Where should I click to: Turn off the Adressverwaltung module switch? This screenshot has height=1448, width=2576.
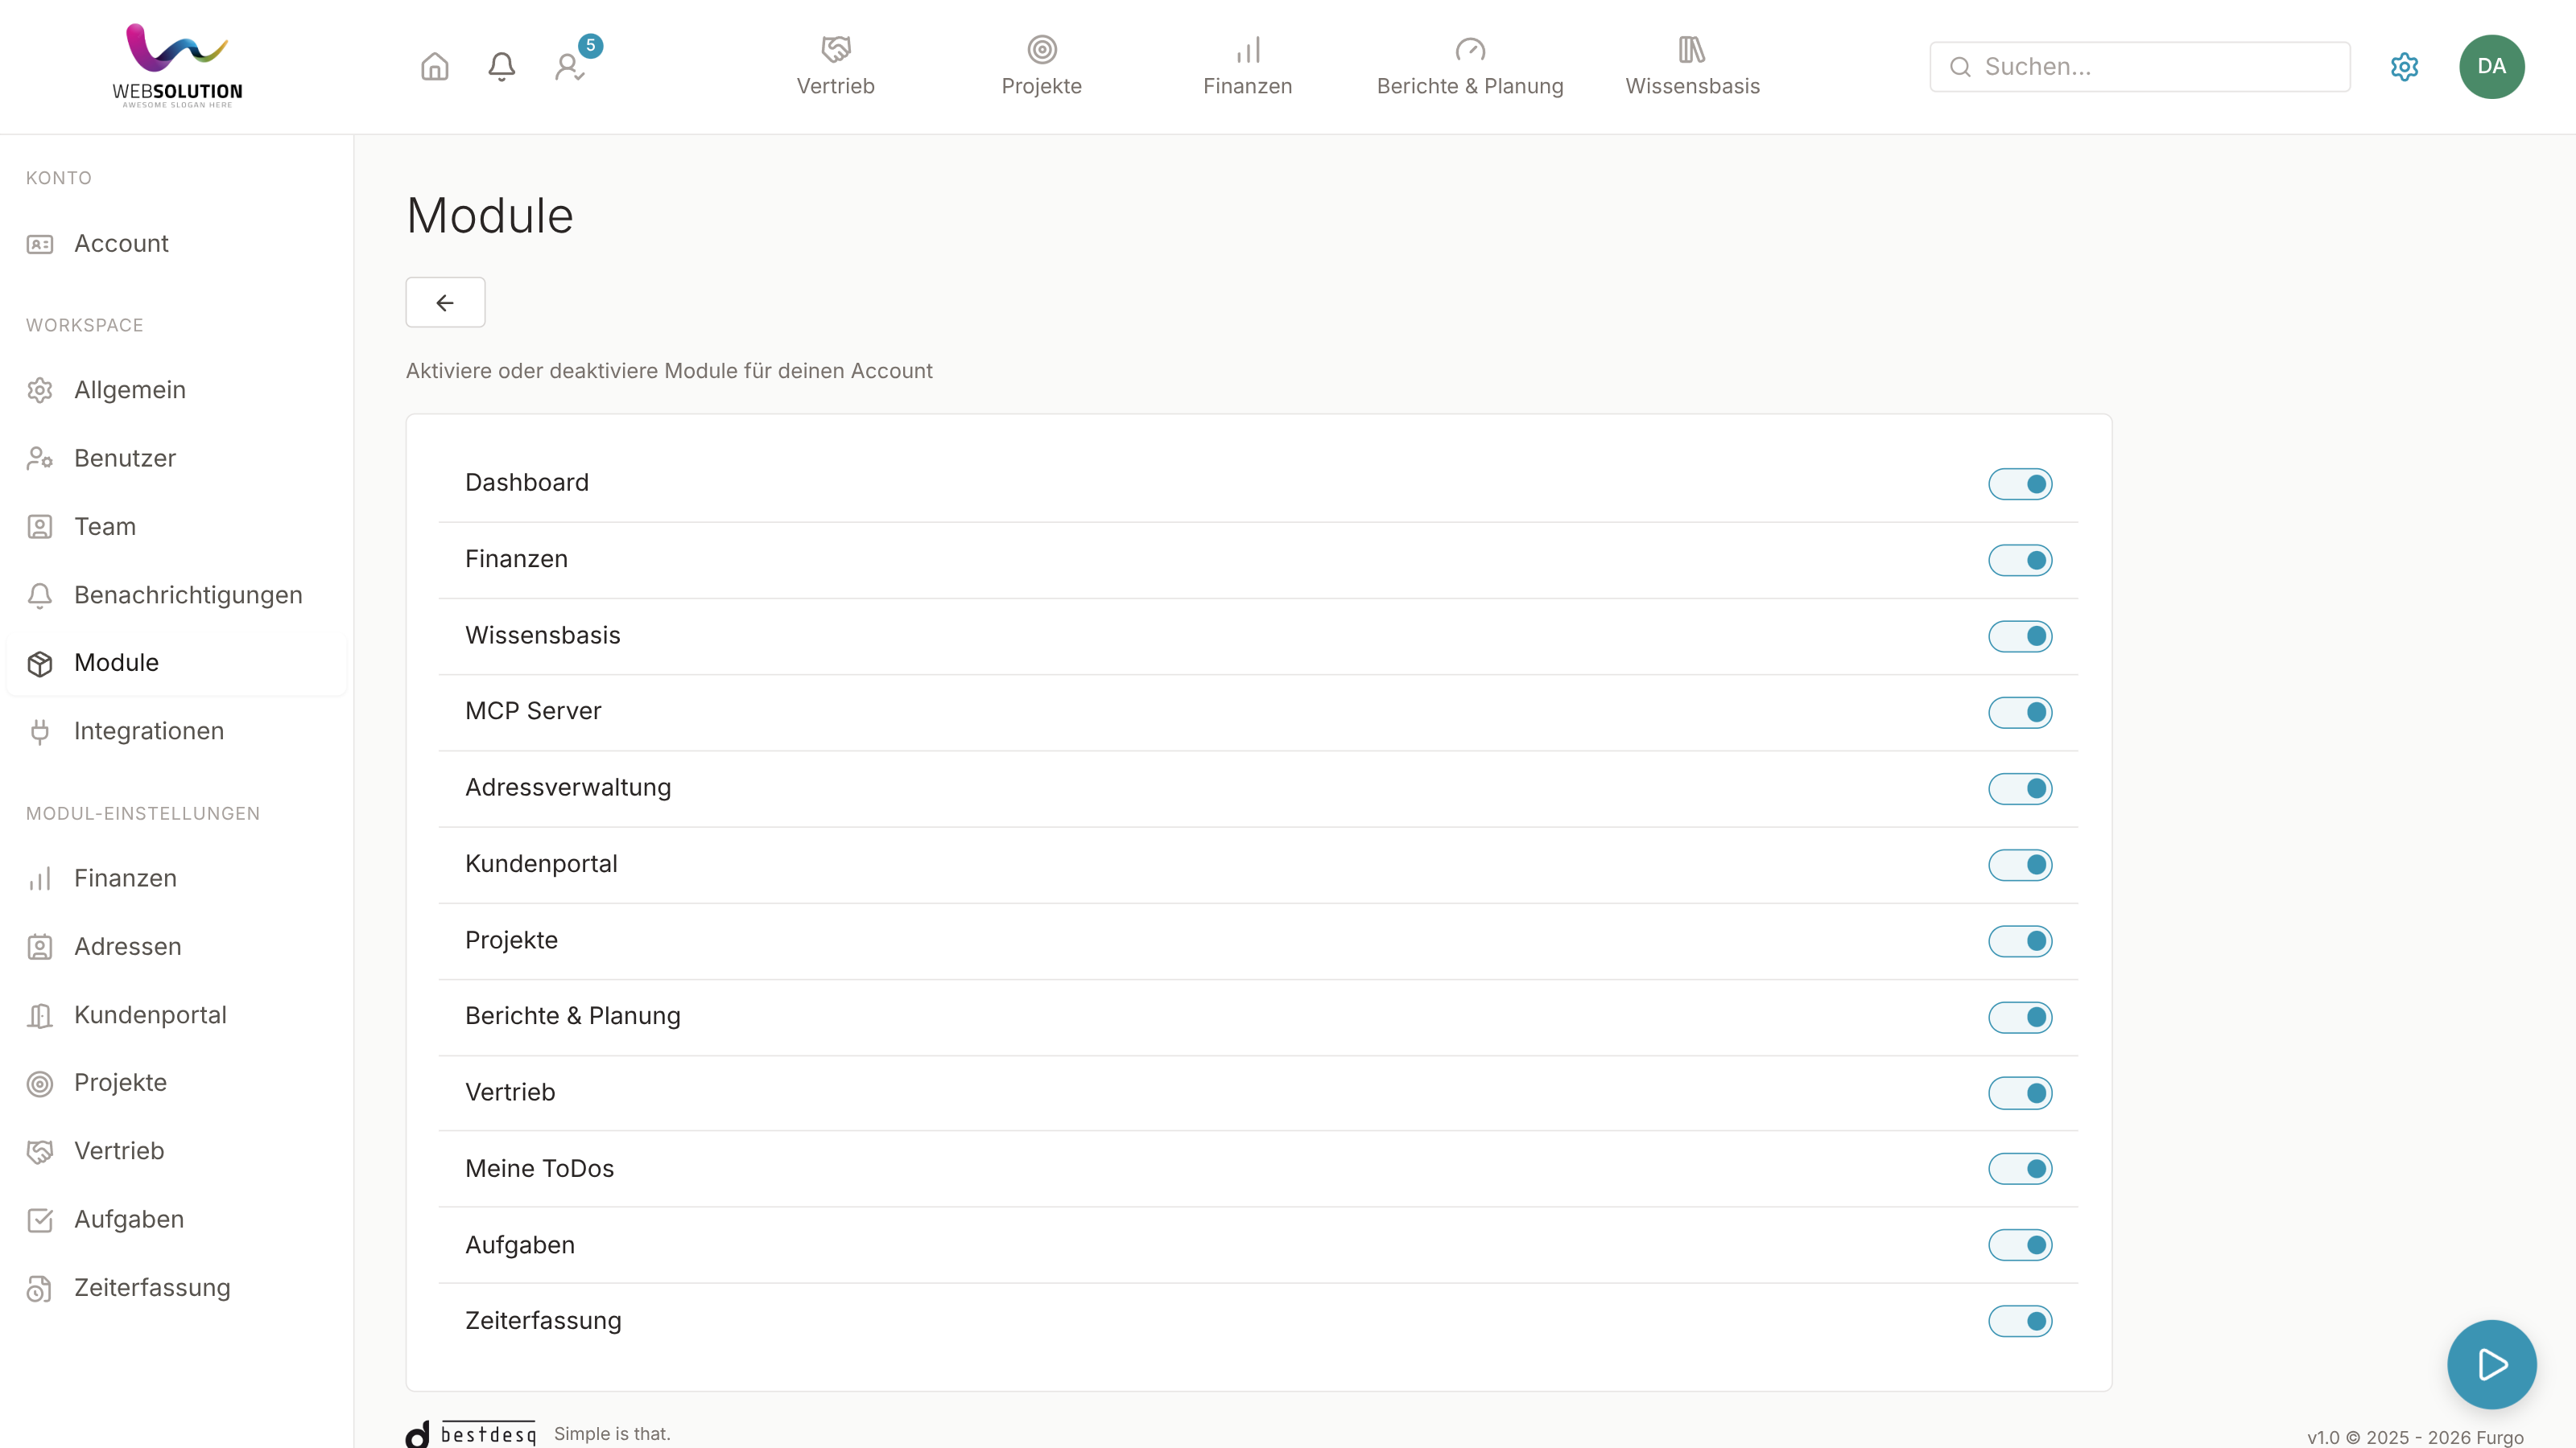2020,788
